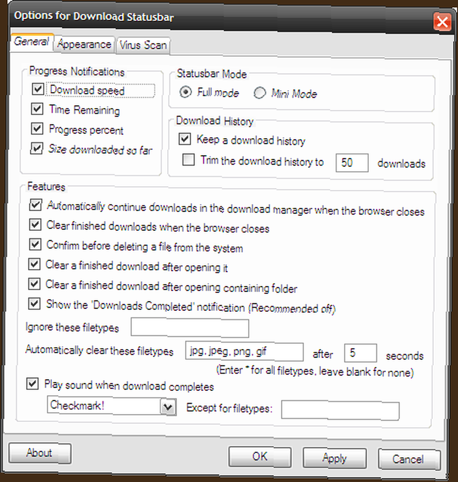Uncheck the Download speed checkbox
The width and height of the screenshot is (458, 482).
[38, 89]
